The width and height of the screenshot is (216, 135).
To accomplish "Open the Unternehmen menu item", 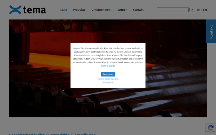I will (x=101, y=10).
